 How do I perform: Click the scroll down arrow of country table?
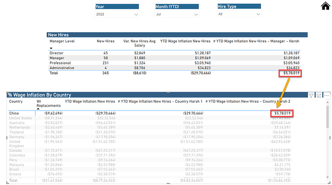click(x=328, y=177)
